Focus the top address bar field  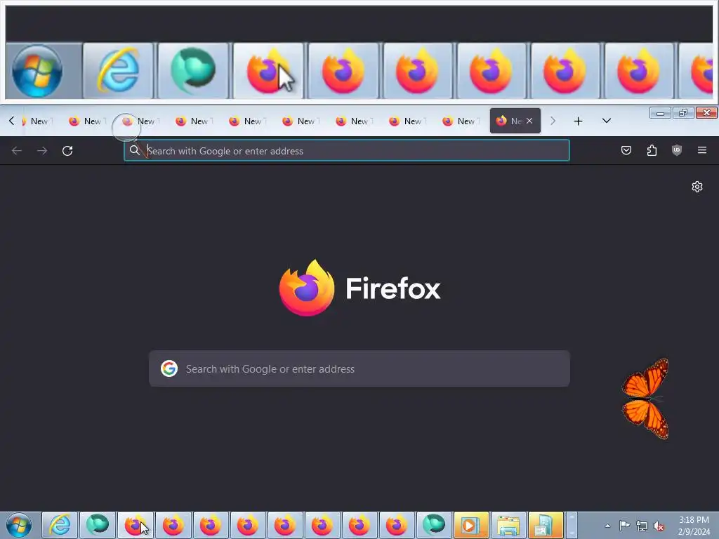tap(347, 150)
